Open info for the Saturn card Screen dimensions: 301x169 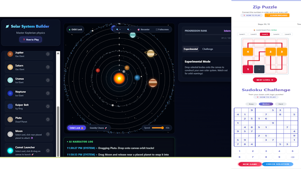(x=48, y=67)
